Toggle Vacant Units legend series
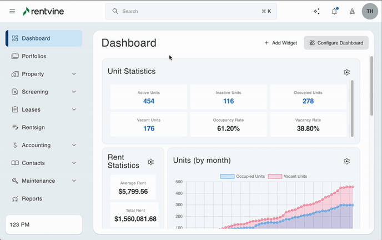This screenshot has width=382, height=240. click(x=288, y=176)
